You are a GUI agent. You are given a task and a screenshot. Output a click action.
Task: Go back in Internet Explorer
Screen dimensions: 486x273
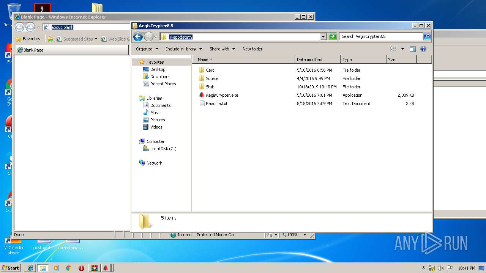(x=19, y=27)
